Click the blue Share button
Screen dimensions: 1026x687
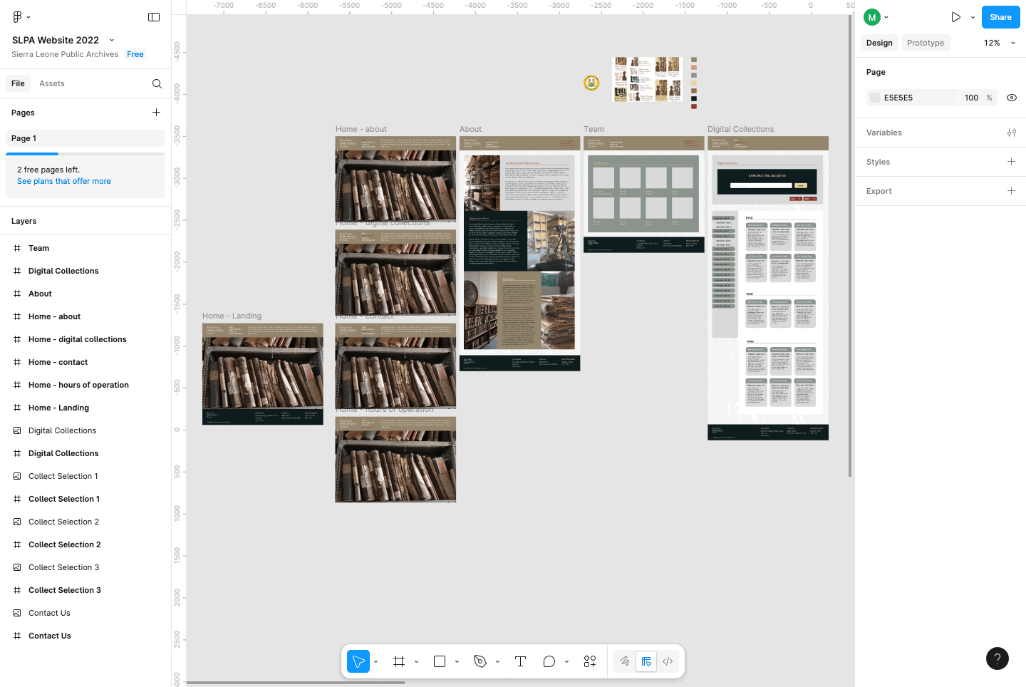1000,17
